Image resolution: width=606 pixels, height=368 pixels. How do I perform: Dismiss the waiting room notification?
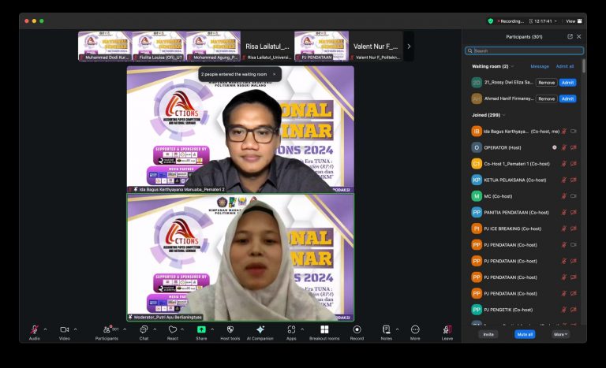[x=275, y=74]
